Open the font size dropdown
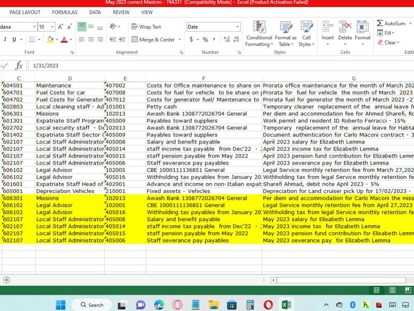 (x=52, y=27)
